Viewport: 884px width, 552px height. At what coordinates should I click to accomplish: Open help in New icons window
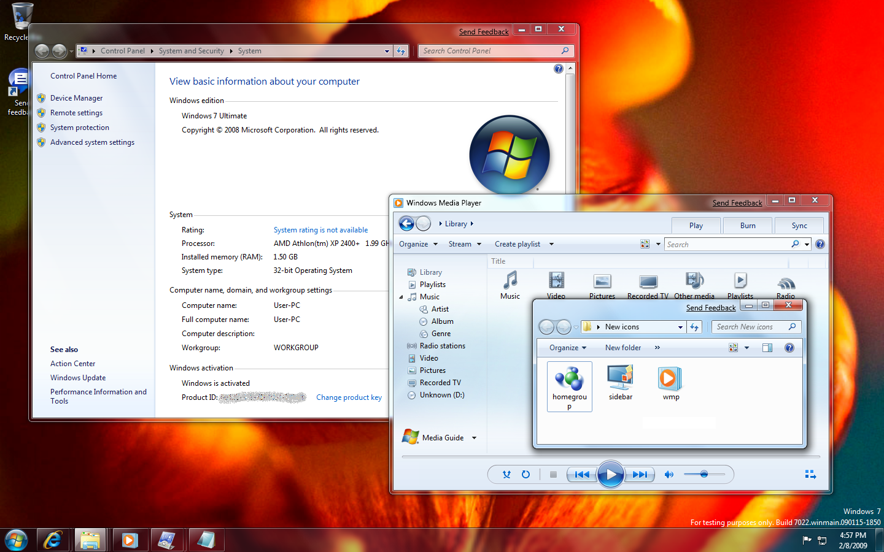coord(789,348)
